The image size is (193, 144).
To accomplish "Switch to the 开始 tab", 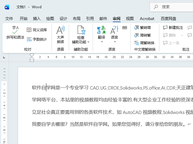I will click(24, 19).
